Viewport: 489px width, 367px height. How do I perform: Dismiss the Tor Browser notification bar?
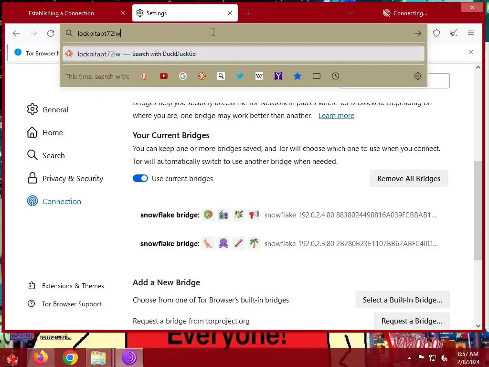[471, 52]
